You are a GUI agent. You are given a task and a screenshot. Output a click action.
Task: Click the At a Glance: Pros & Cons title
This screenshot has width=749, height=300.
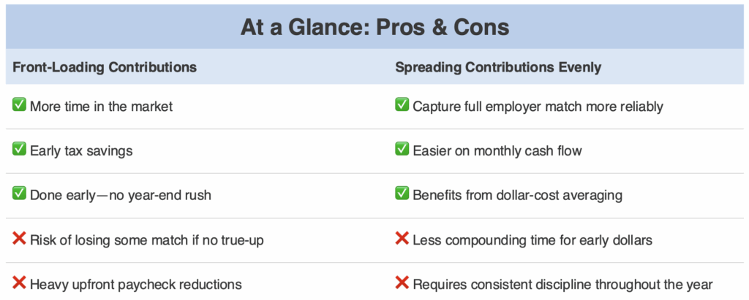374,28
